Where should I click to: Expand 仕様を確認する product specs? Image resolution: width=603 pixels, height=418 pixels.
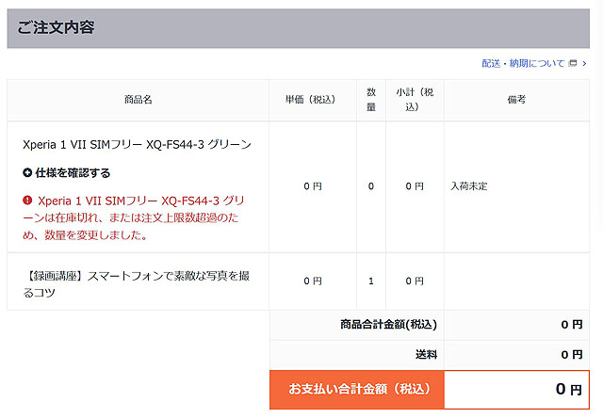click(x=73, y=173)
